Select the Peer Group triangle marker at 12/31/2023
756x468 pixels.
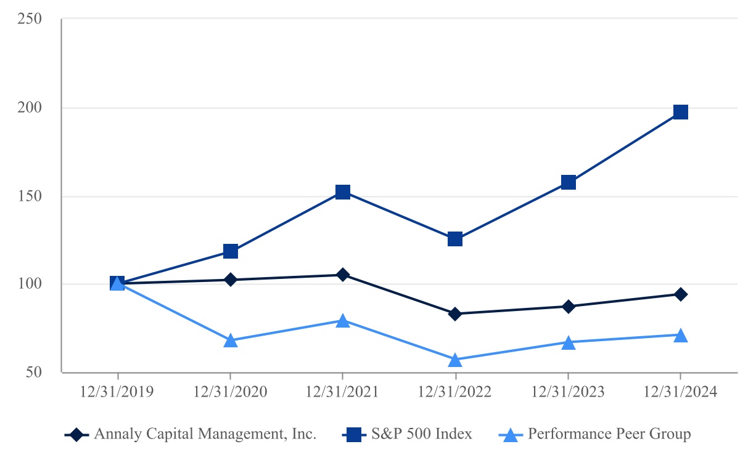pos(568,342)
